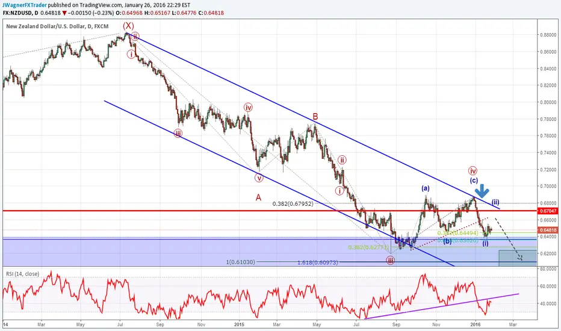
Task: Click the circled v wave marker
Action: point(259,178)
